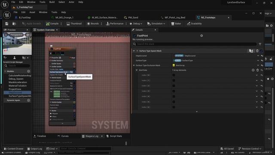This screenshot has width=275, height=155.
Task: Open the Performance toolbar tool
Action: pos(115,24)
